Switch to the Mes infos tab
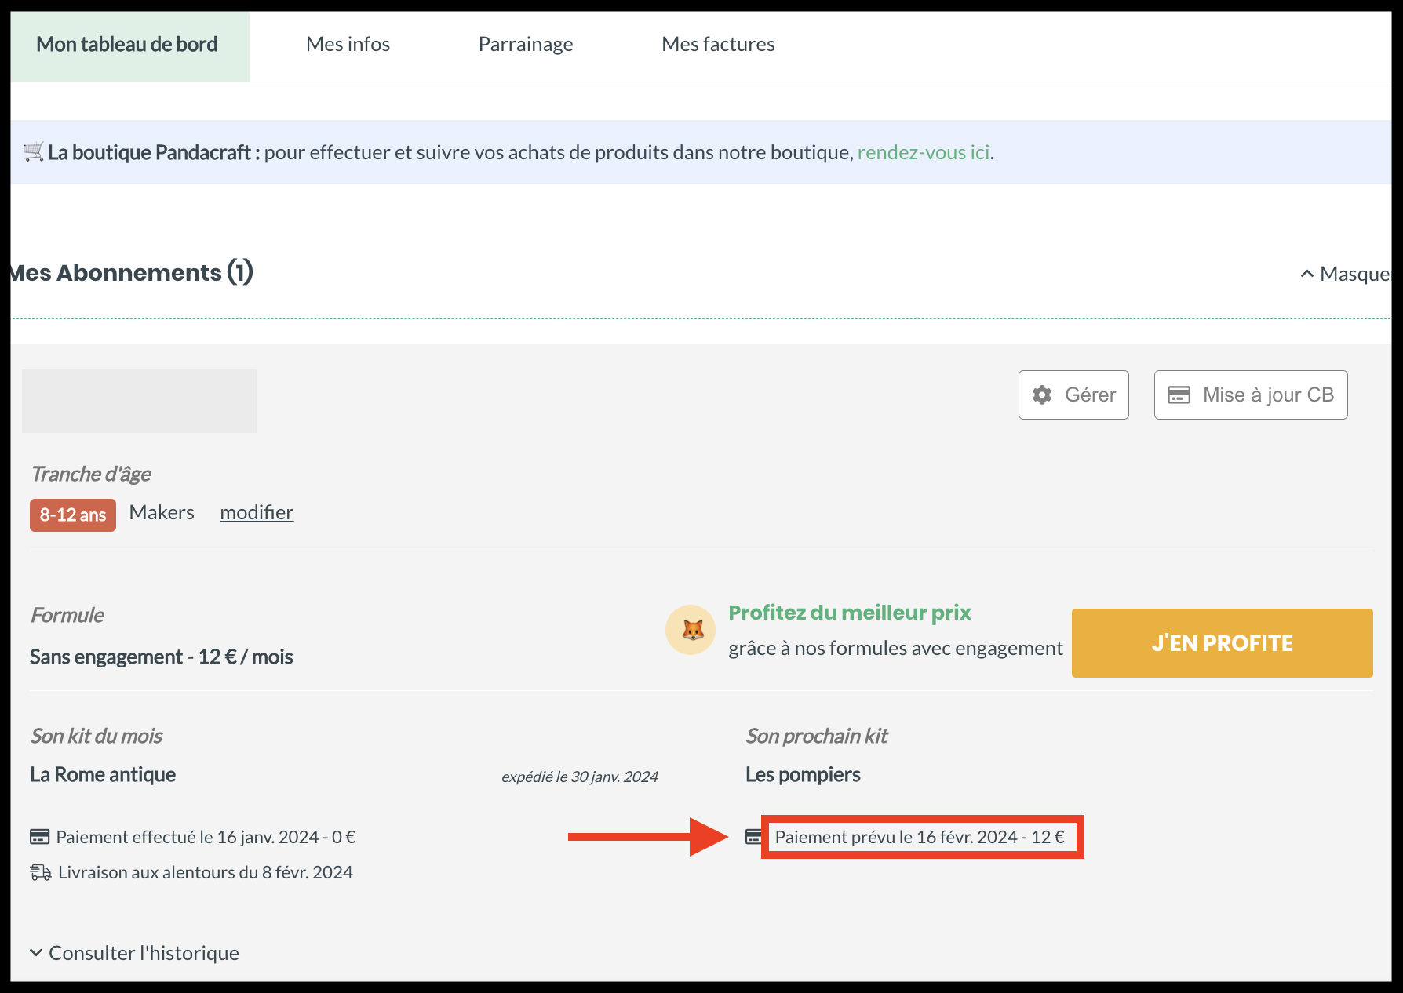This screenshot has width=1403, height=993. pos(348,45)
